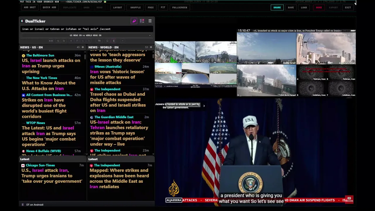The image size is (375, 211).
Task: Click the double-chevron icon after play
Action: (77, 41)
